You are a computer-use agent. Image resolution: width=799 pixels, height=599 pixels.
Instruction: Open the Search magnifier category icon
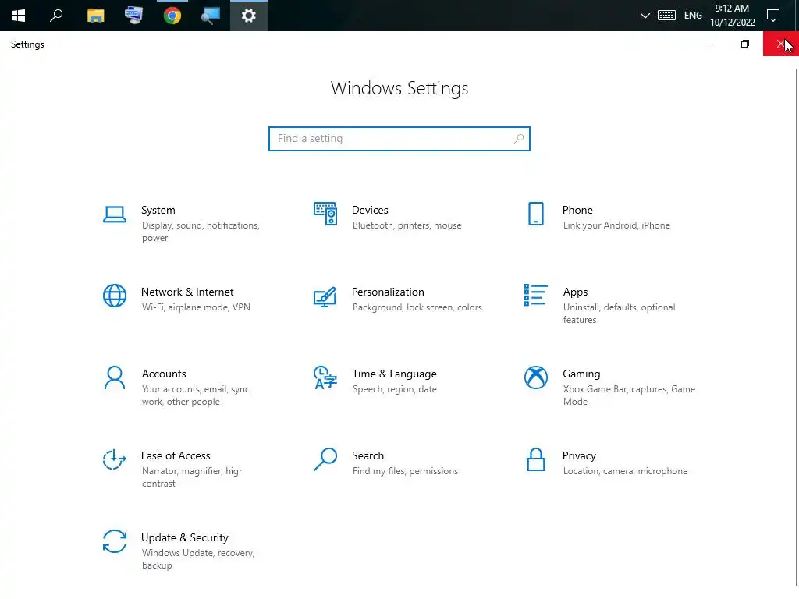[325, 459]
